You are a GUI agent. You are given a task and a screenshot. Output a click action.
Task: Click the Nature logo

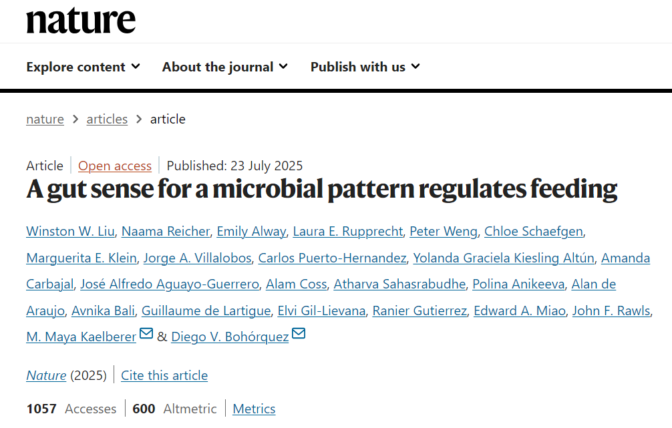click(81, 20)
